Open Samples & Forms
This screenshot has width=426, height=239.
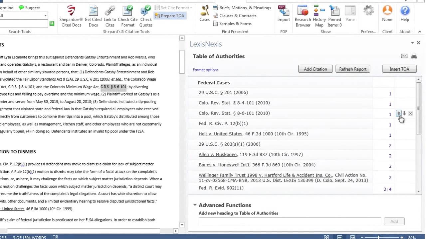232,24
